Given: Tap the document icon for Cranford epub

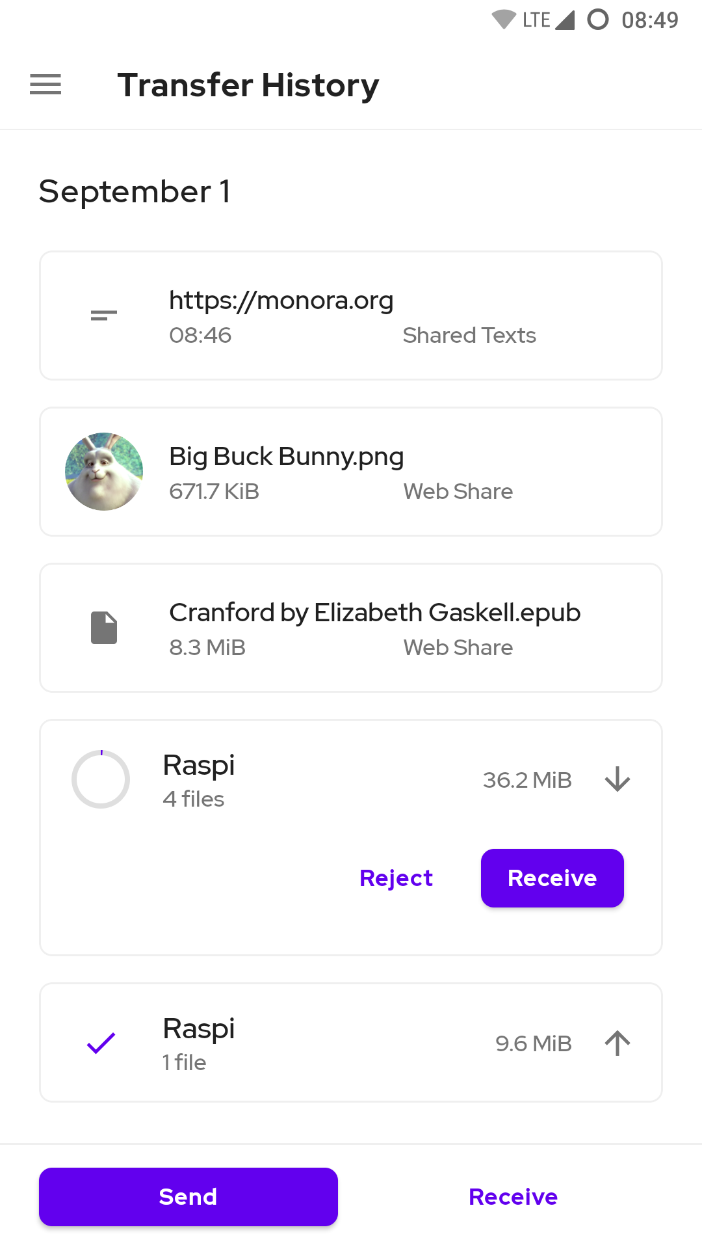Looking at the screenshot, I should pyautogui.click(x=104, y=628).
